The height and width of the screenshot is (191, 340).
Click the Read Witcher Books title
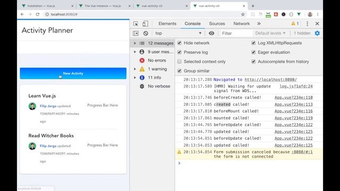point(51,136)
